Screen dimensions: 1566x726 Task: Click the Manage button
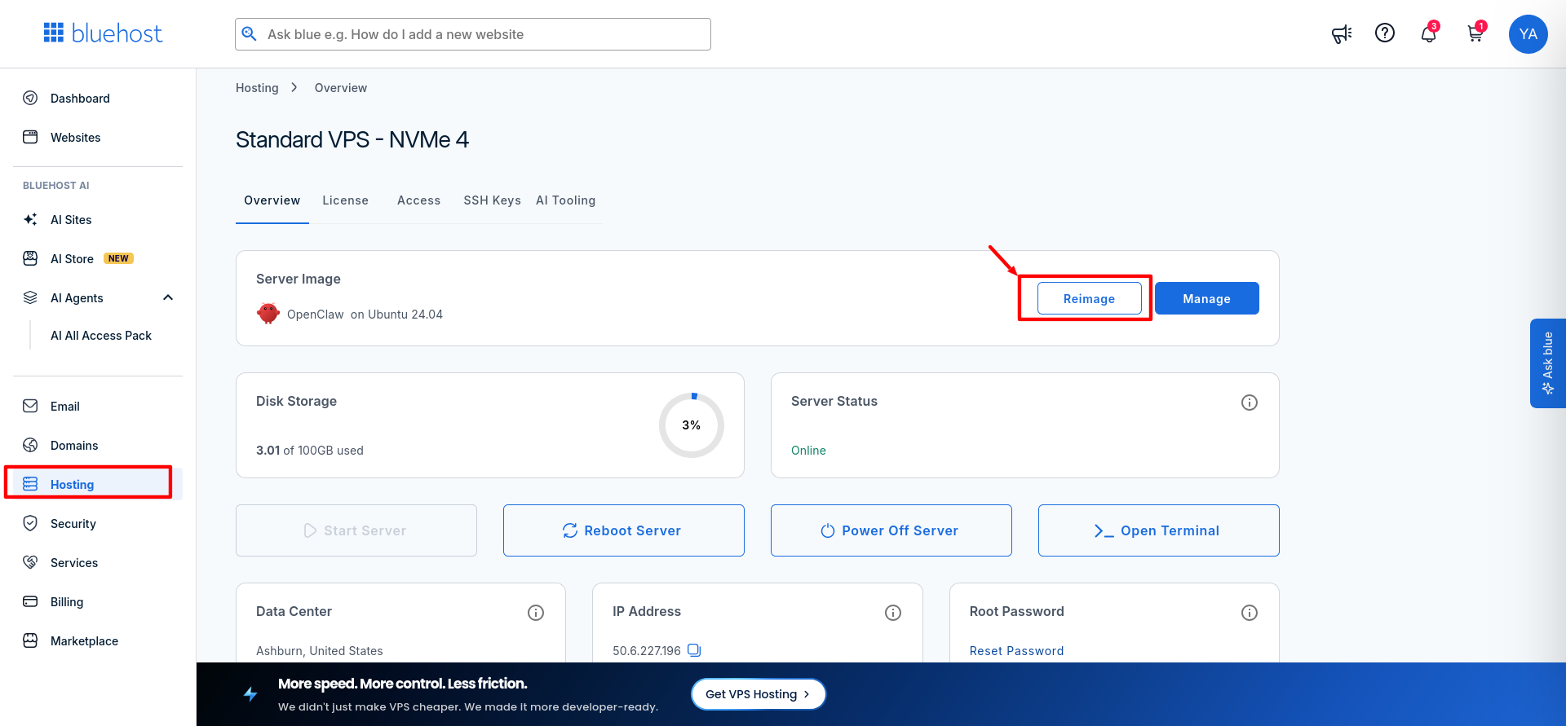click(x=1207, y=298)
